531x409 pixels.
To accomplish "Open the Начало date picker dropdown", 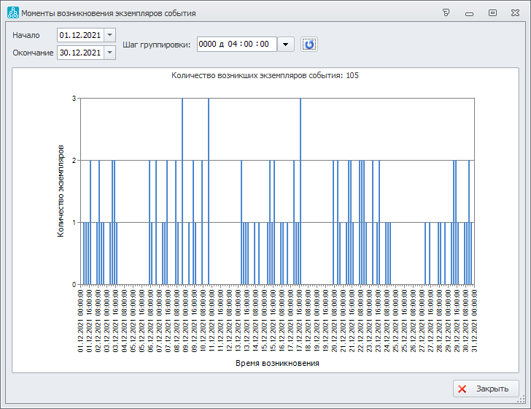I will (109, 35).
